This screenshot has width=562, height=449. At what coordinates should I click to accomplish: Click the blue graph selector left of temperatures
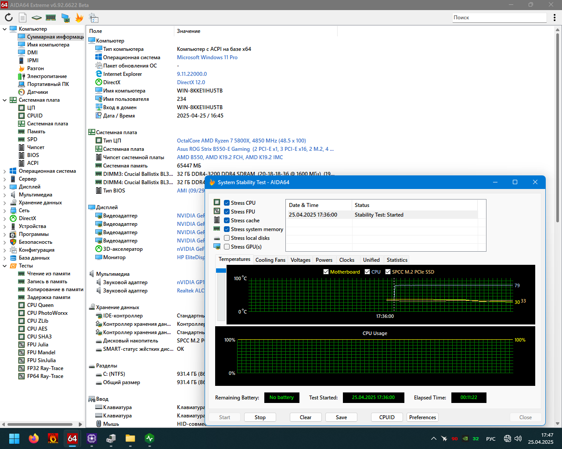(221, 271)
